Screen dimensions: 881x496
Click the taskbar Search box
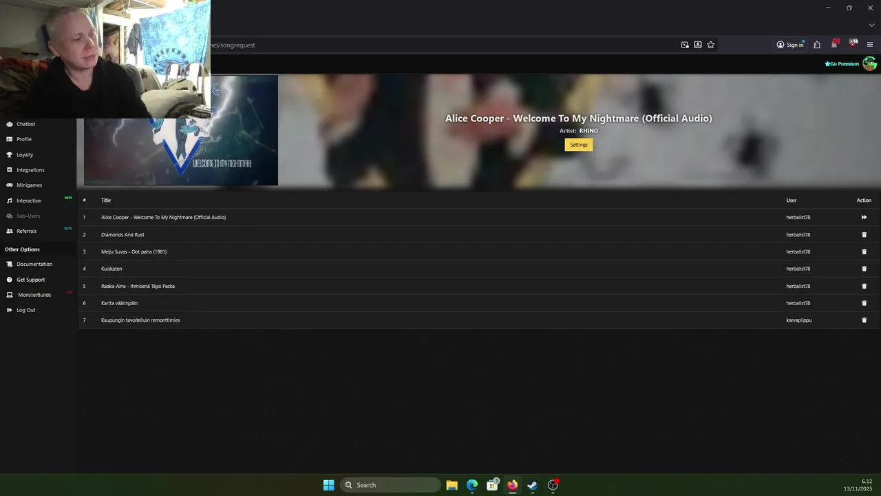pos(390,485)
